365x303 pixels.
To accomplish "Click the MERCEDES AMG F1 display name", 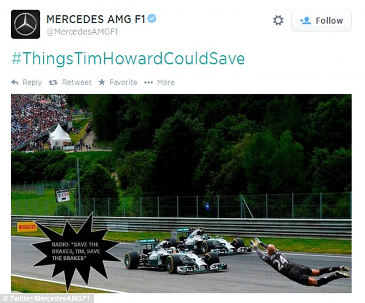I will [x=96, y=19].
